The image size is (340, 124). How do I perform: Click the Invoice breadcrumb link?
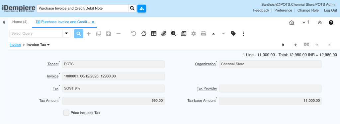tap(15, 45)
